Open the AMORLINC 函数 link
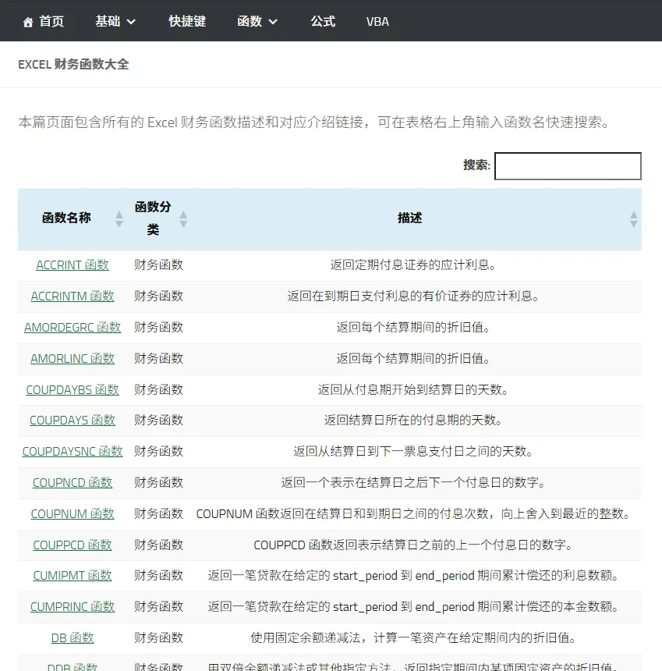The width and height of the screenshot is (662, 671). click(73, 359)
